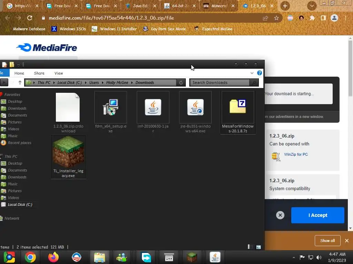Click Show all downloads button
Viewport: 353px width, 264px height.
(x=327, y=241)
